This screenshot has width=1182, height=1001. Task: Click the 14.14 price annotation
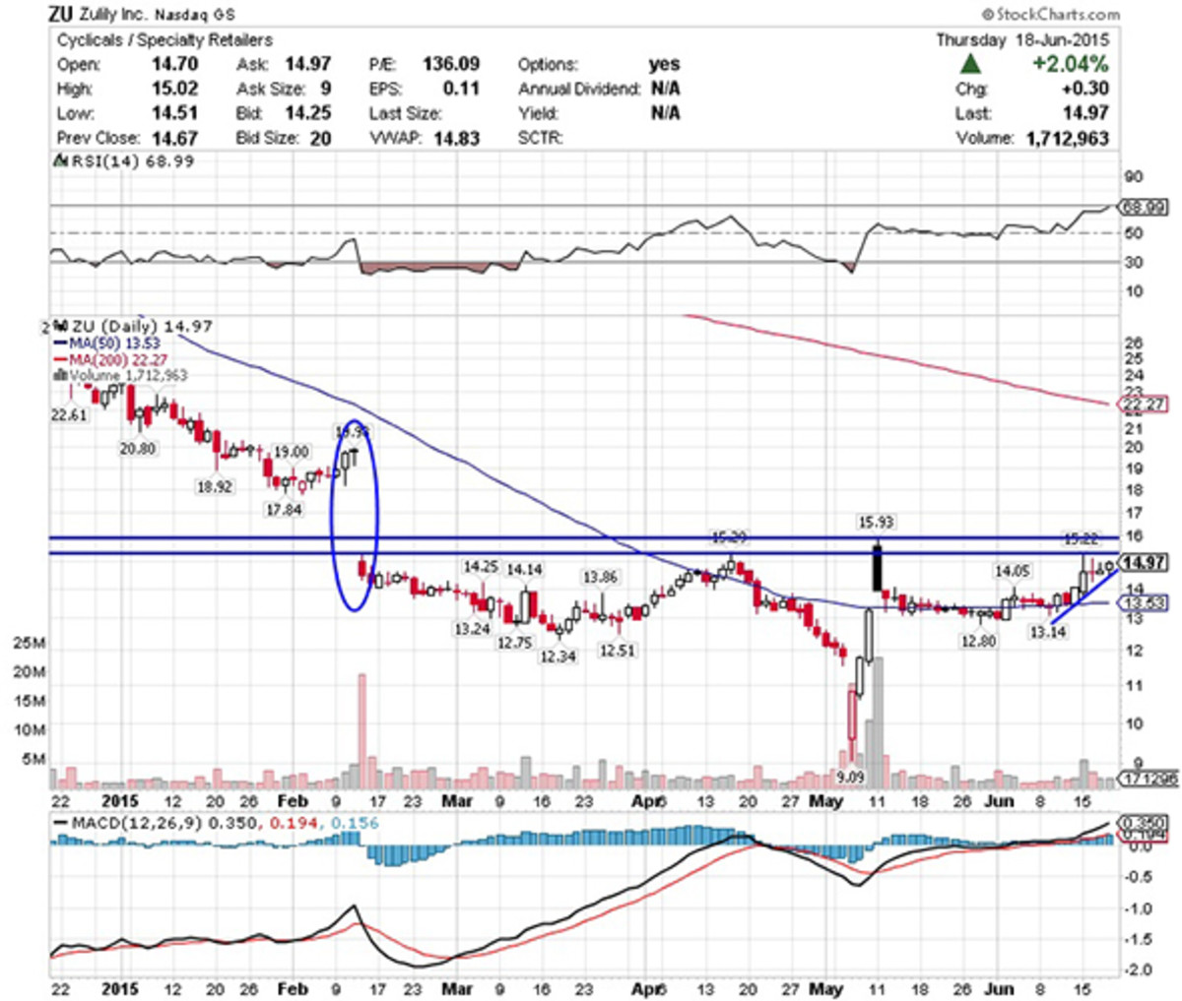pyautogui.click(x=524, y=570)
